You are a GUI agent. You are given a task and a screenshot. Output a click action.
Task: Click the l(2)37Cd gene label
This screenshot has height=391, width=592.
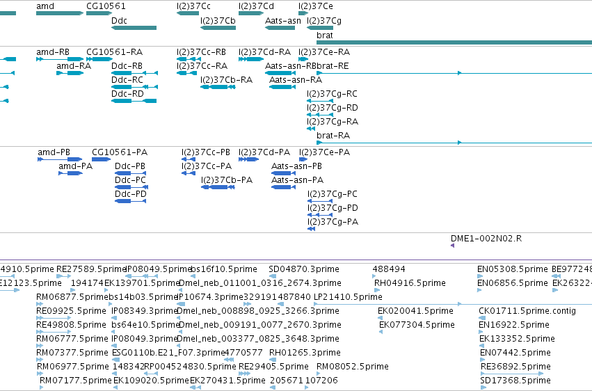click(x=256, y=6)
